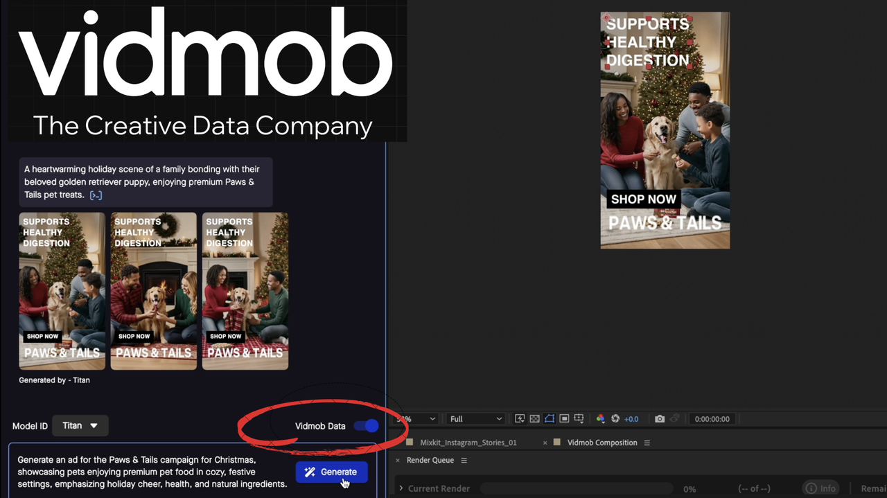
Task: Click the Take Snapshot camera icon
Action: 659,418
